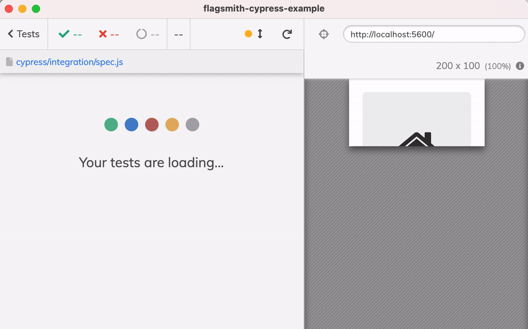The width and height of the screenshot is (528, 329).
Task: Toggle auto-scrolling with the orange dot
Action: click(249, 34)
